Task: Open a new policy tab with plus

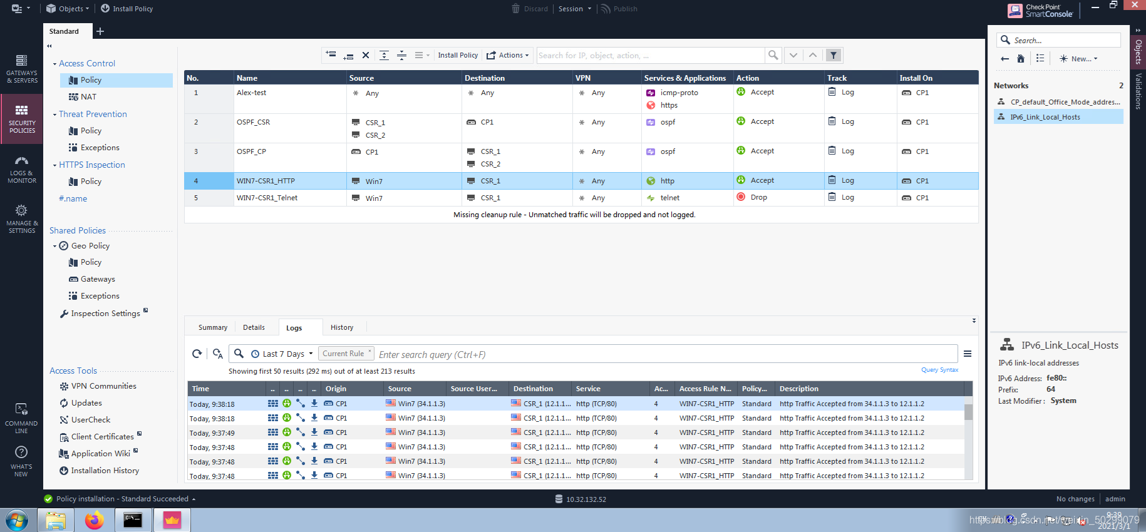Action: coord(100,31)
